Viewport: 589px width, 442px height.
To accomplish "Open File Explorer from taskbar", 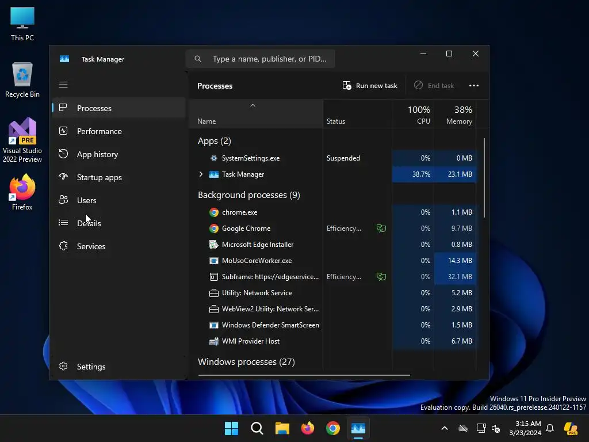I will pos(282,428).
